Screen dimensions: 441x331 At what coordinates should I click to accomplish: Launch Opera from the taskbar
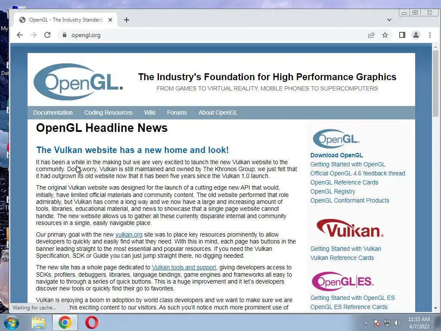(x=92, y=322)
